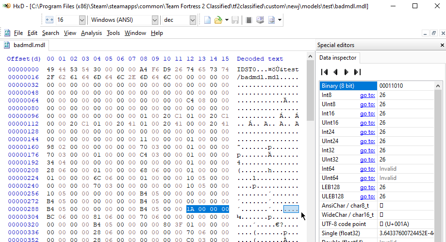Viewport: 446px width, 242px height.
Task: Open the Search menu
Action: pyautogui.click(x=50, y=33)
